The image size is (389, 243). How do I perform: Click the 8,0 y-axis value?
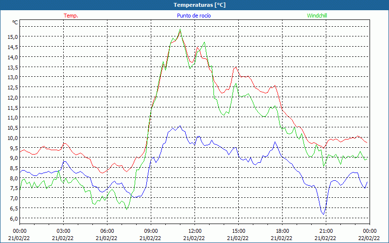click(x=14, y=178)
